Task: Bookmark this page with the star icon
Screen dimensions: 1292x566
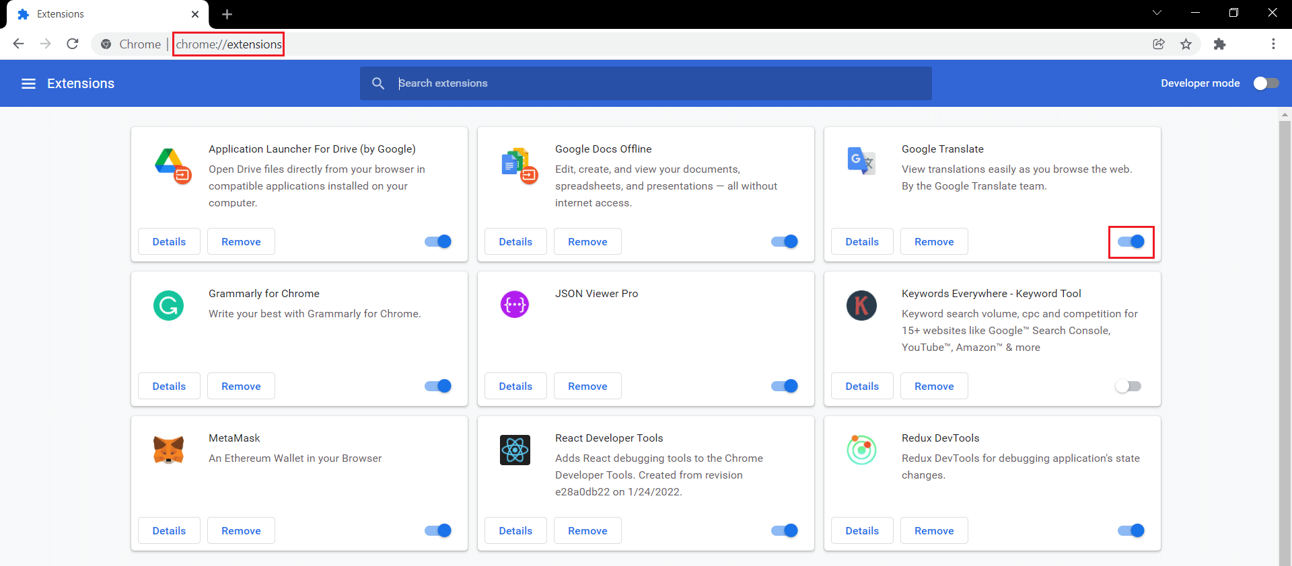Action: point(1186,44)
